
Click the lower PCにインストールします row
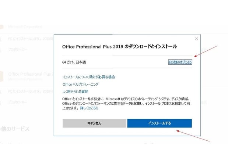[31, 91]
